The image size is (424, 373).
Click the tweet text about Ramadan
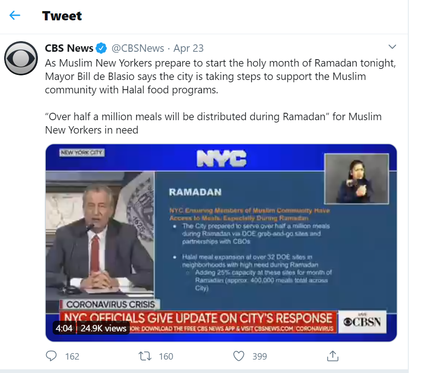coord(221,96)
